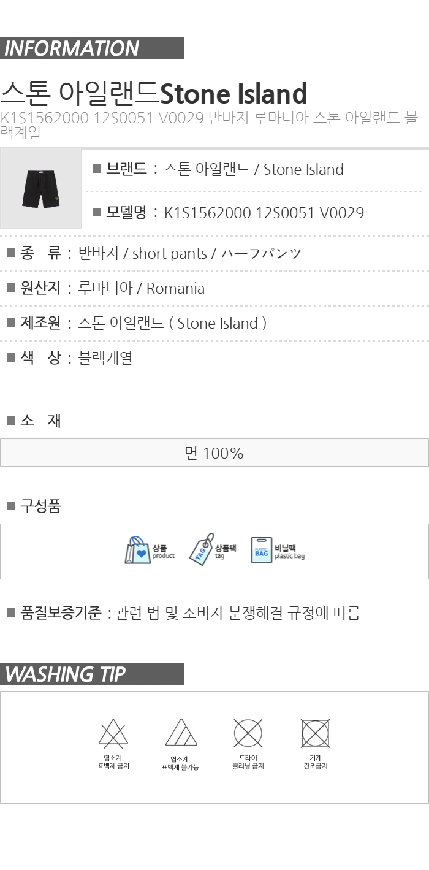The width and height of the screenshot is (429, 870).
Task: Click the model name K1S1562000 12S0051 V0029 value
Action: click(x=264, y=213)
